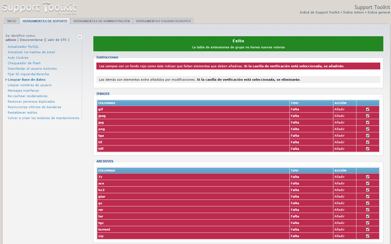Open Re-cachear moderadores tool
Viewport: 391px width, 244px height.
pyautogui.click(x=27, y=96)
